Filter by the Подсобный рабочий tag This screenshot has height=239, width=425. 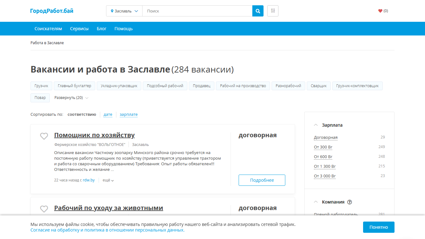165,86
